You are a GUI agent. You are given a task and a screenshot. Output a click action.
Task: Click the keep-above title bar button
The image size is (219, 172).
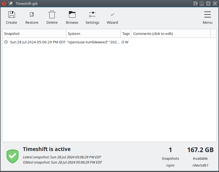point(195,4)
